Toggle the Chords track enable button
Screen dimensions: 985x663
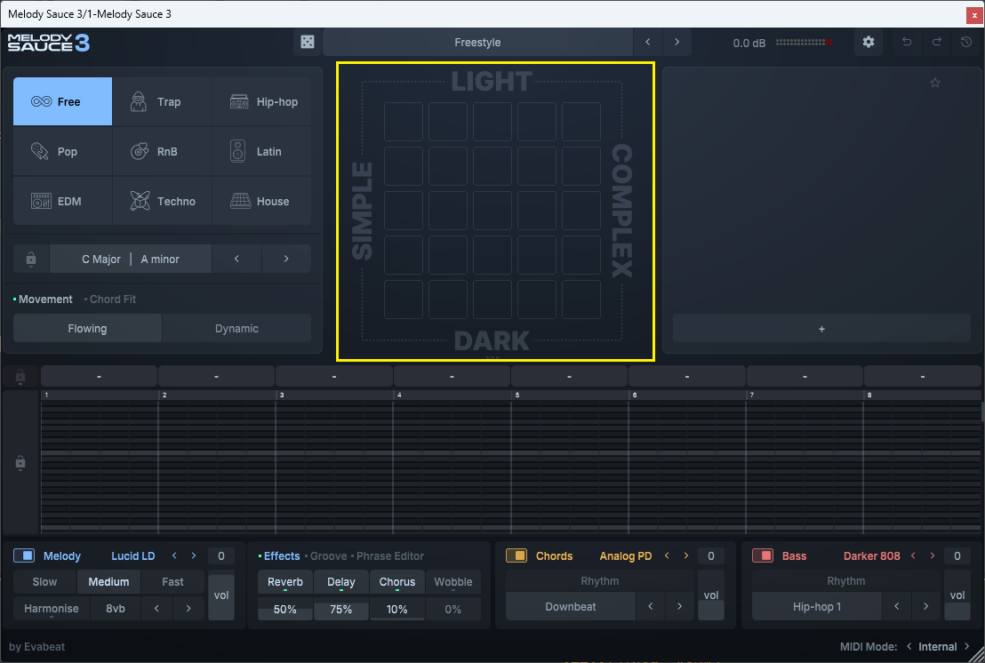click(x=517, y=556)
